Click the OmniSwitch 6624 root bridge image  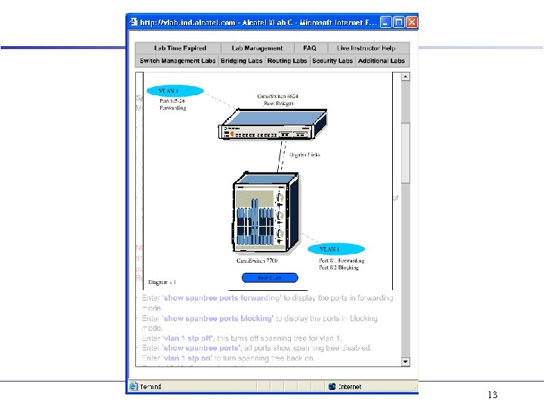(272, 124)
